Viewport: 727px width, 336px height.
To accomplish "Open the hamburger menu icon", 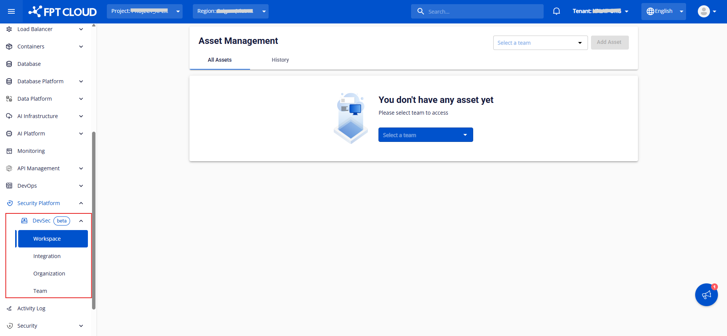I will point(11,11).
